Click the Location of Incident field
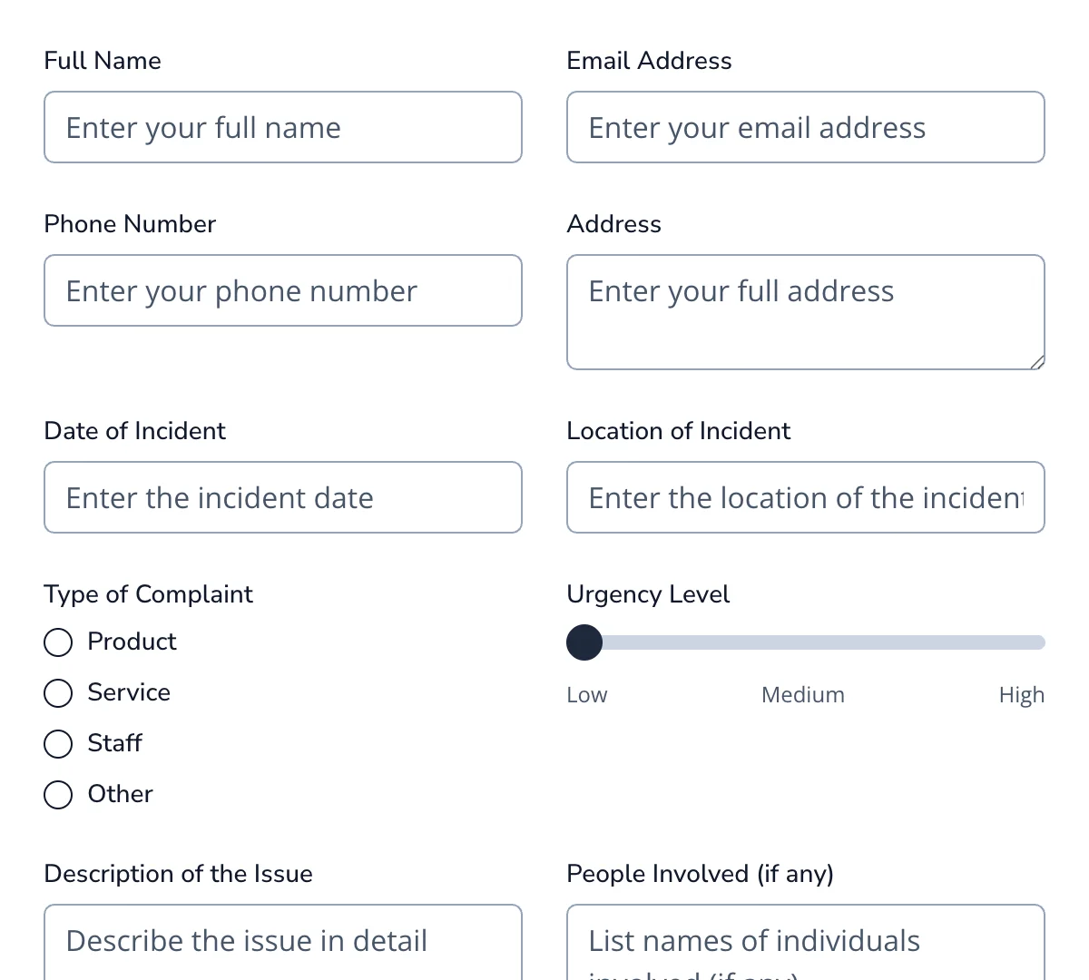Viewport: 1089px width, 980px height. tap(805, 497)
